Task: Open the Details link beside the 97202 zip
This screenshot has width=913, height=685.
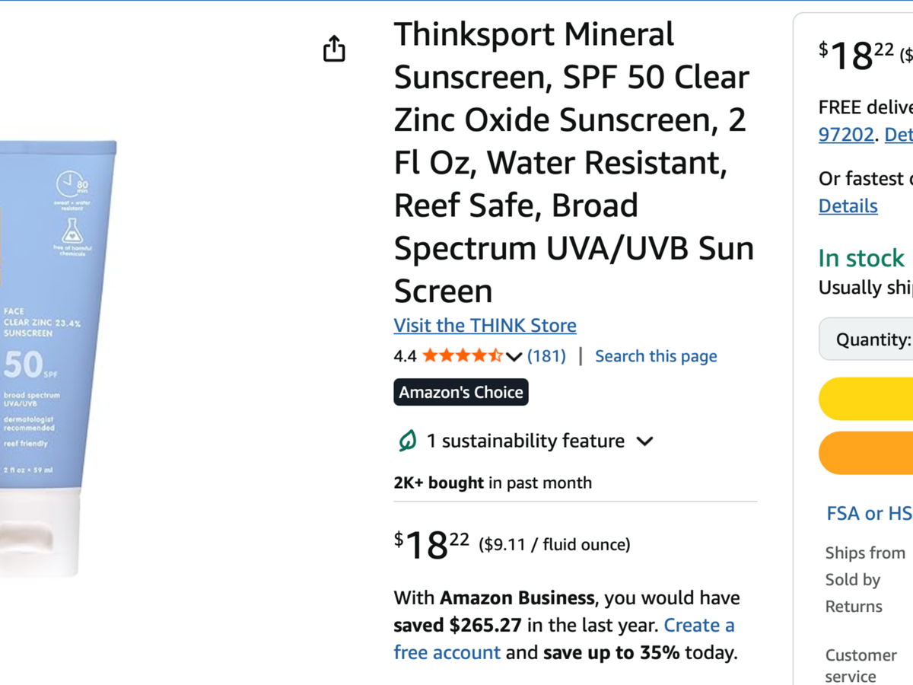Action: [x=899, y=135]
